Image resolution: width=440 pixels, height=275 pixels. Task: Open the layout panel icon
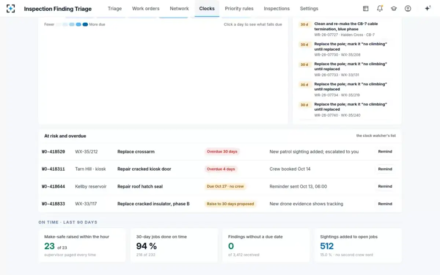point(366,8)
